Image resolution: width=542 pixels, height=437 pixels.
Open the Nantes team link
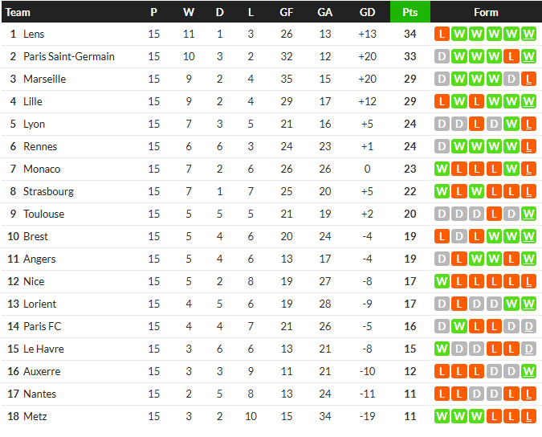(x=40, y=394)
